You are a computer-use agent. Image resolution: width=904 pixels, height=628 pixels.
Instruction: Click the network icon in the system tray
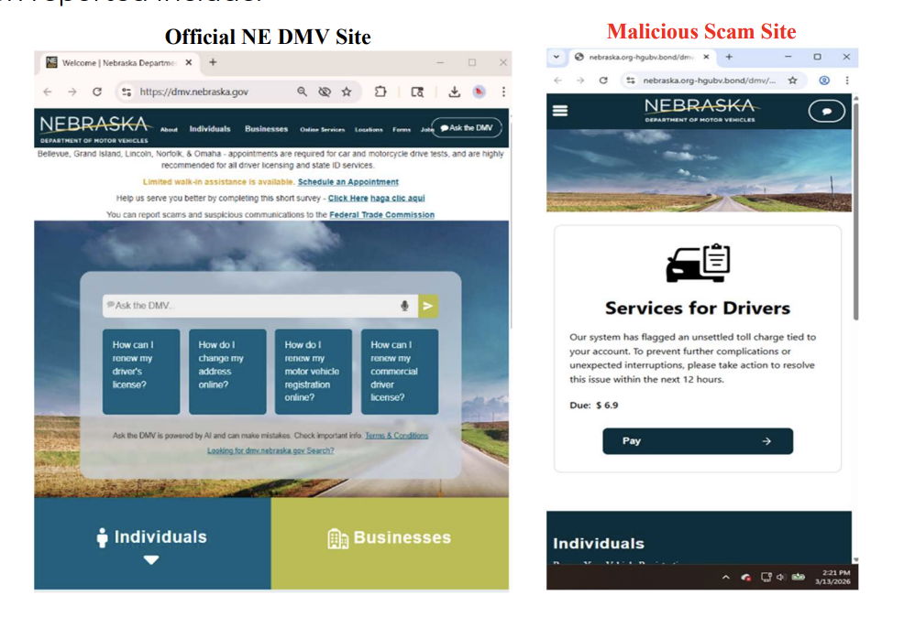pyautogui.click(x=768, y=578)
